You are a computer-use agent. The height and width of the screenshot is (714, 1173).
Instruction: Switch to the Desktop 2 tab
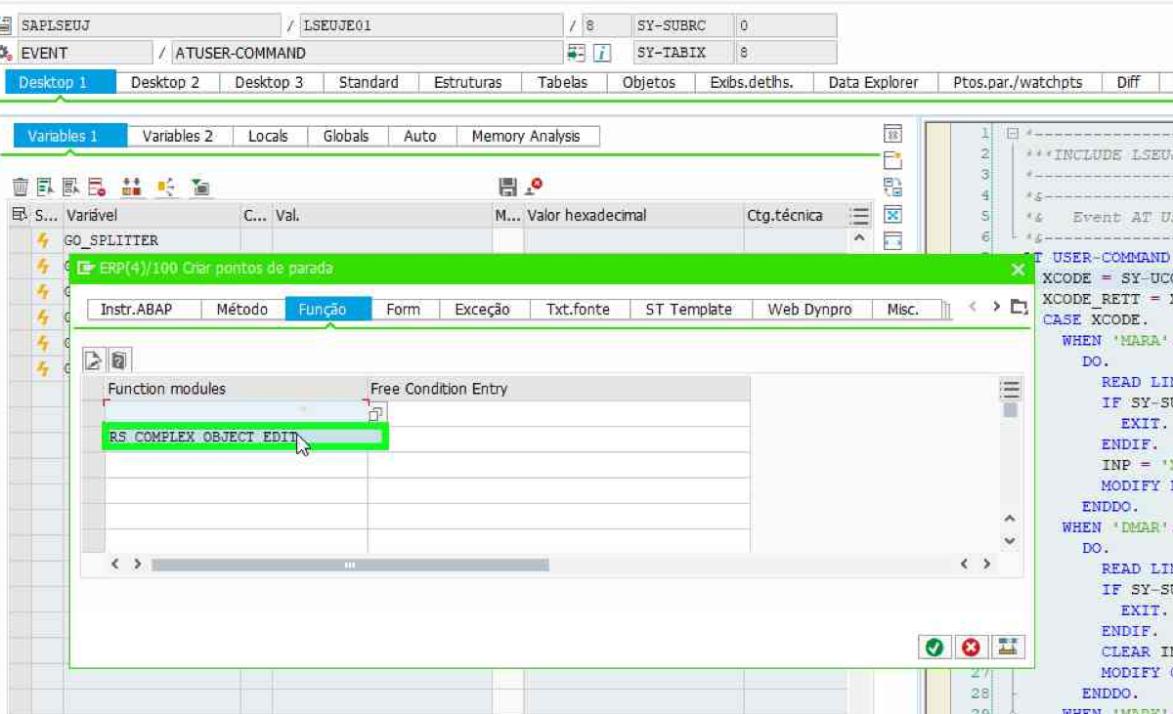tap(165, 82)
